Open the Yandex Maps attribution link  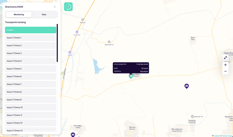227,136
